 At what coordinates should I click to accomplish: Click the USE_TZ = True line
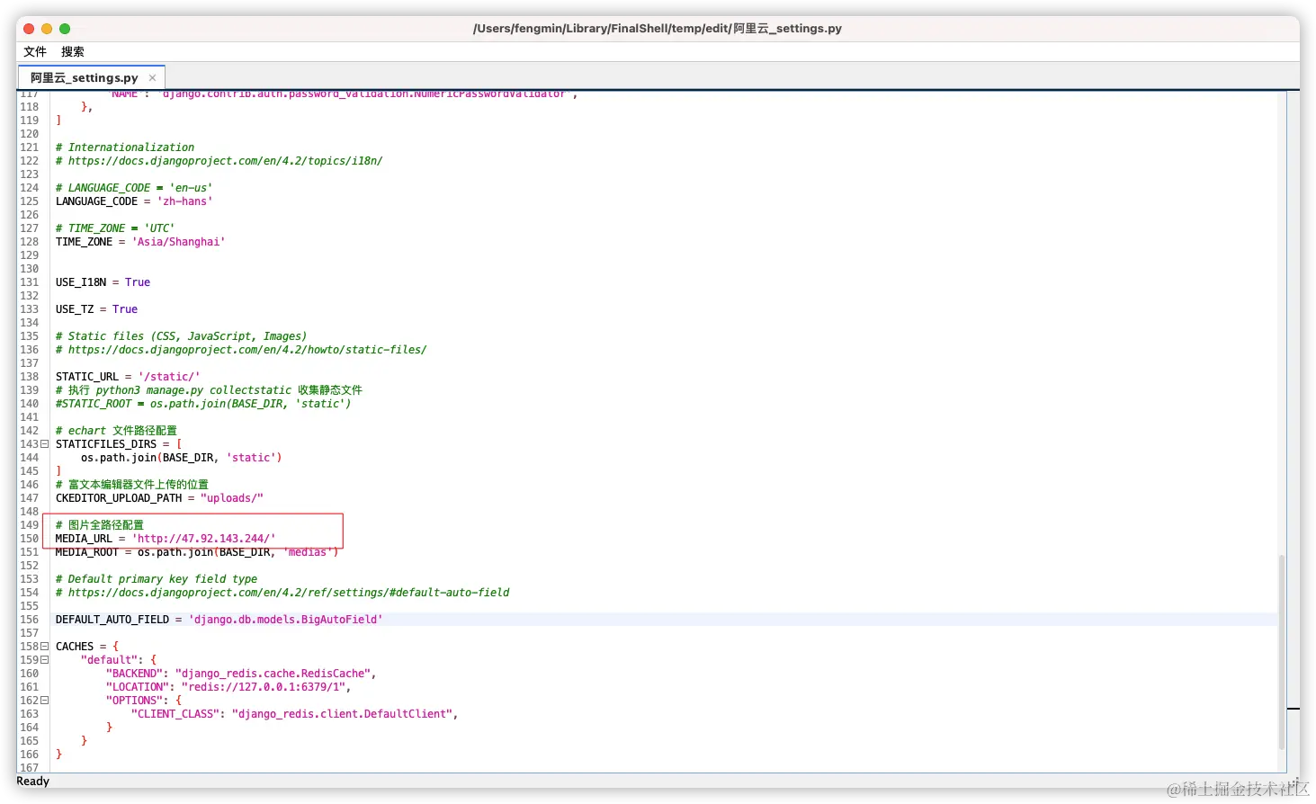click(x=96, y=309)
